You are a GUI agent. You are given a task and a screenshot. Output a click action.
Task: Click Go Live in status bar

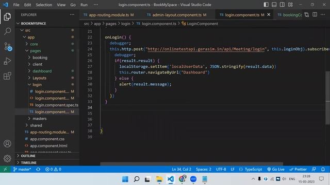pos(276,169)
